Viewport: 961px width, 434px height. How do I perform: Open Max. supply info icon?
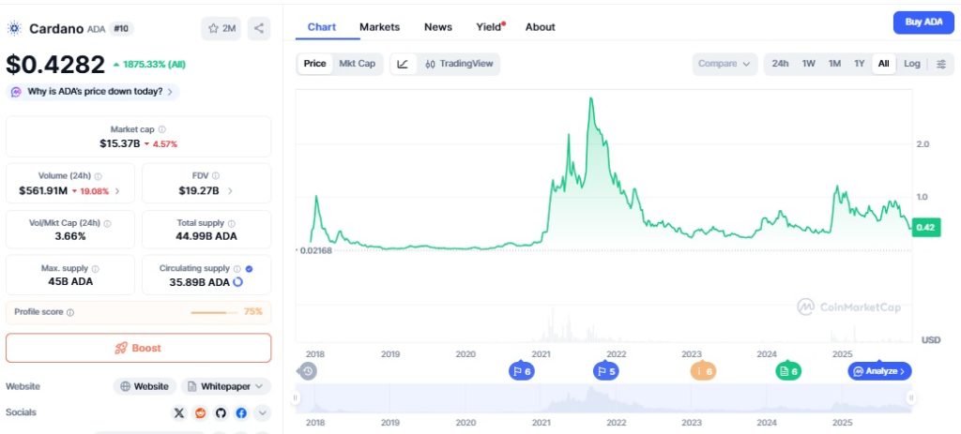95,269
